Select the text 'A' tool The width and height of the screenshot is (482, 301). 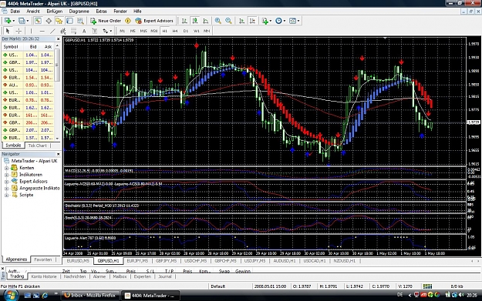pyautogui.click(x=84, y=31)
